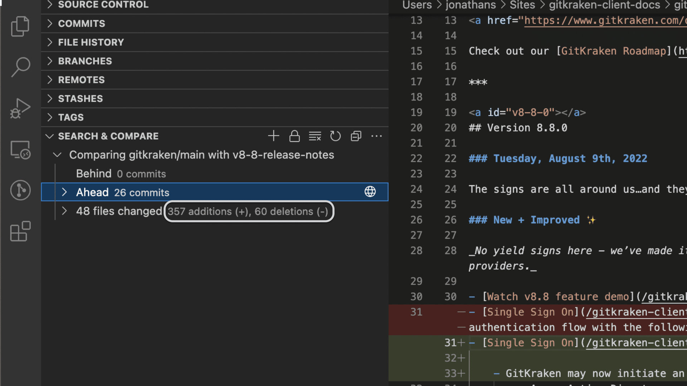Click the Behind 0 commits row
Image resolution: width=687 pixels, height=386 pixels.
[121, 174]
